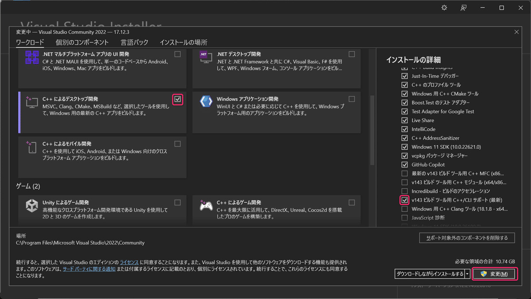
Task: Uncheck IntelliCode component
Action: click(404, 129)
